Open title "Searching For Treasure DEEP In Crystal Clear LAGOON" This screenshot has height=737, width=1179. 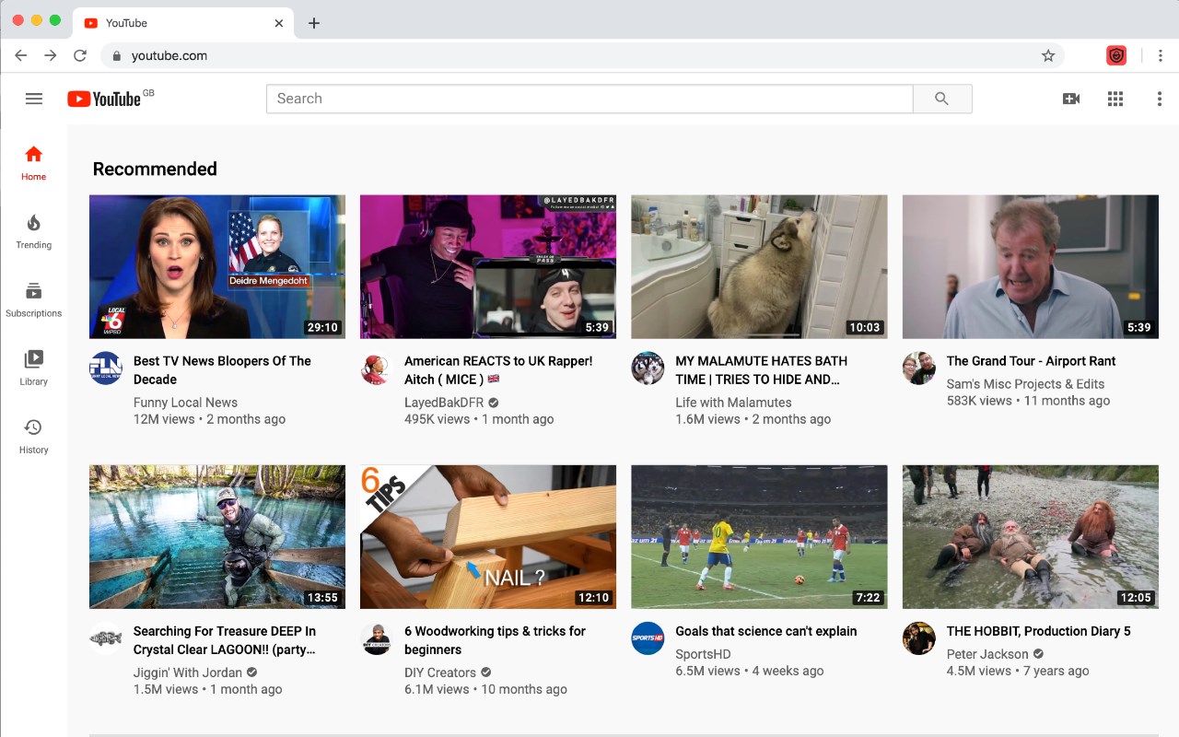[x=225, y=640]
